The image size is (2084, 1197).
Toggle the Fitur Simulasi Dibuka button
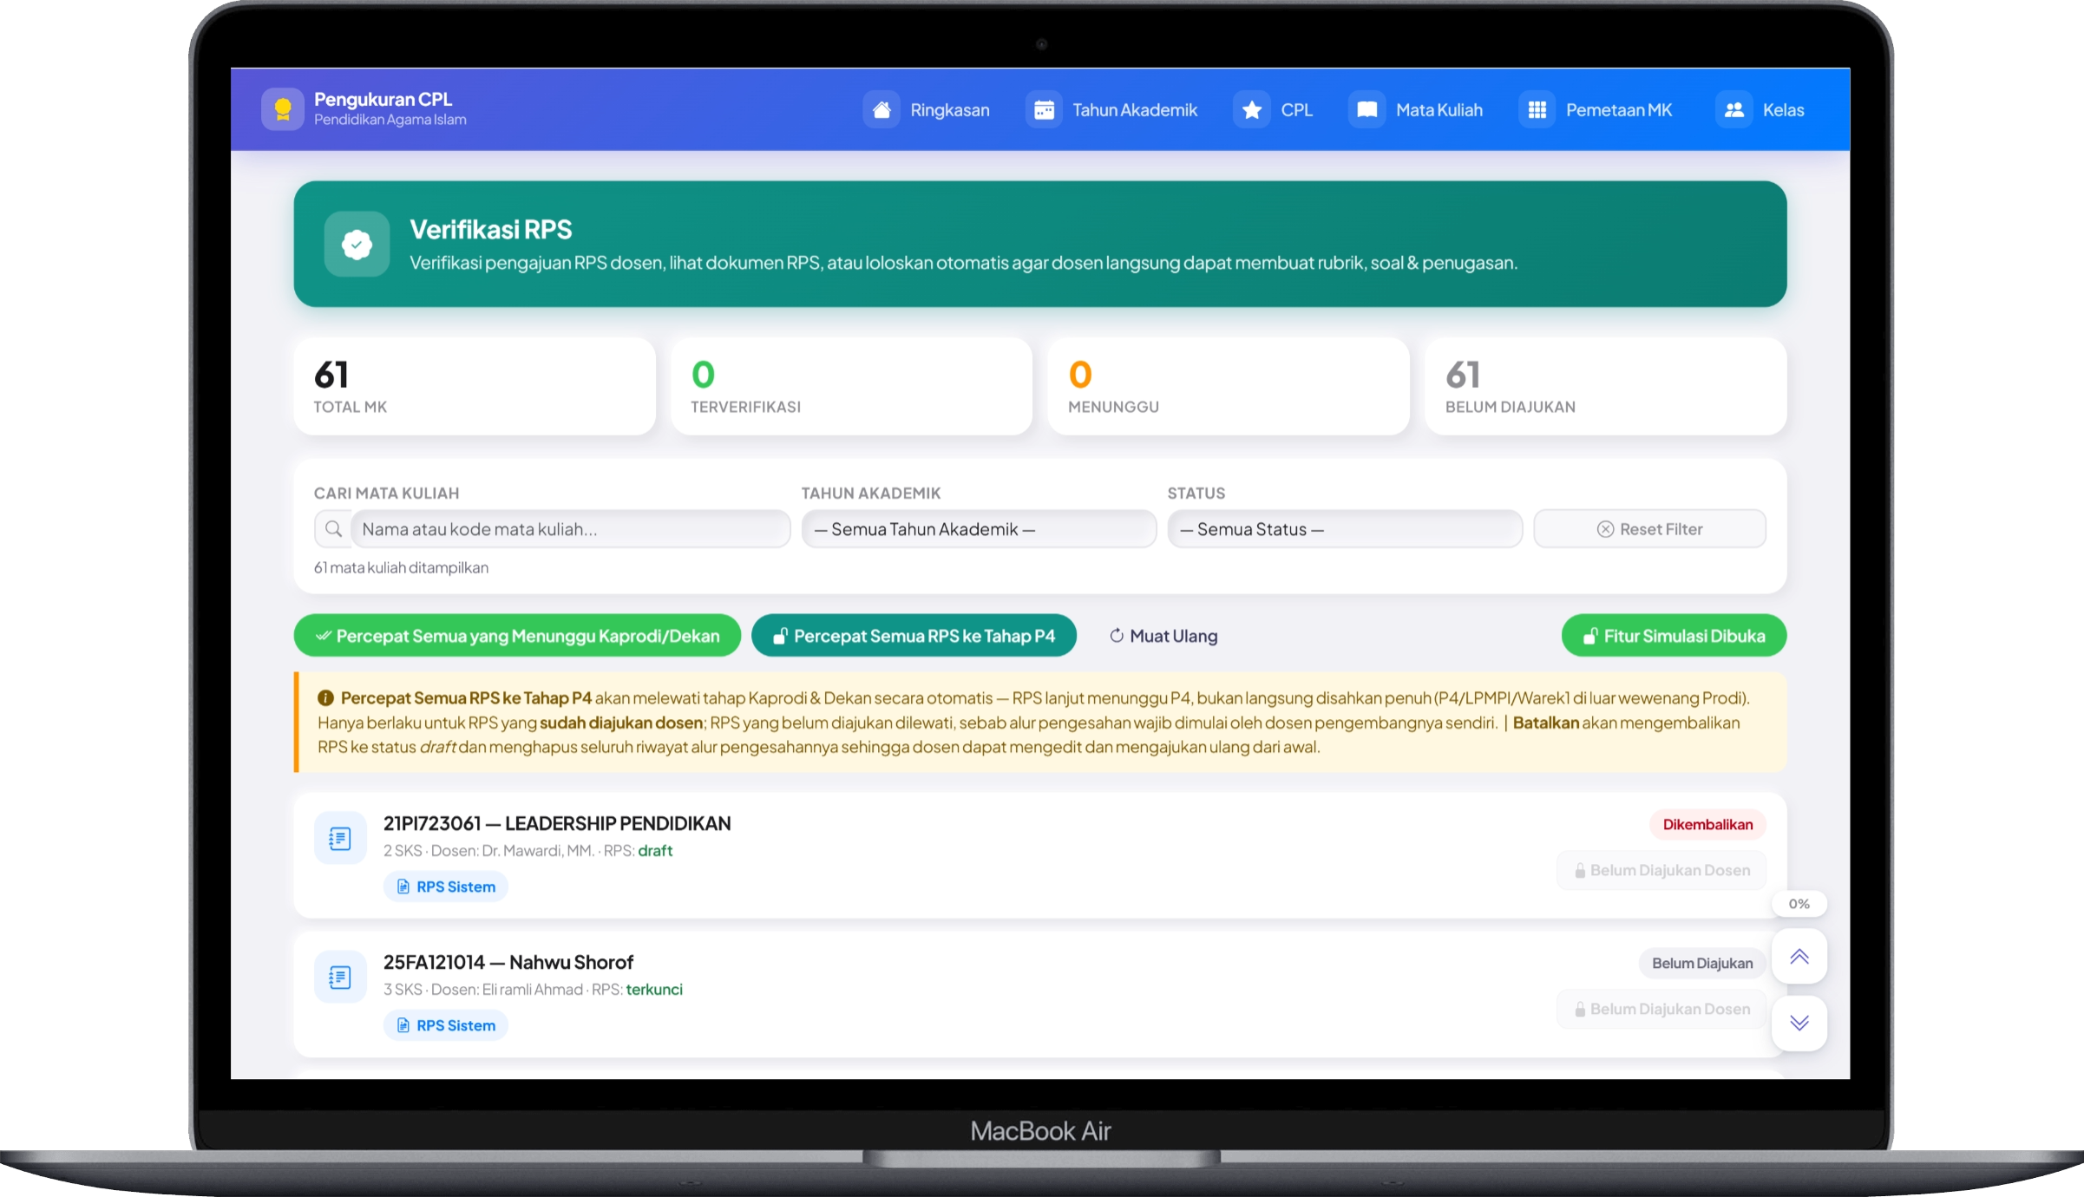(x=1674, y=636)
